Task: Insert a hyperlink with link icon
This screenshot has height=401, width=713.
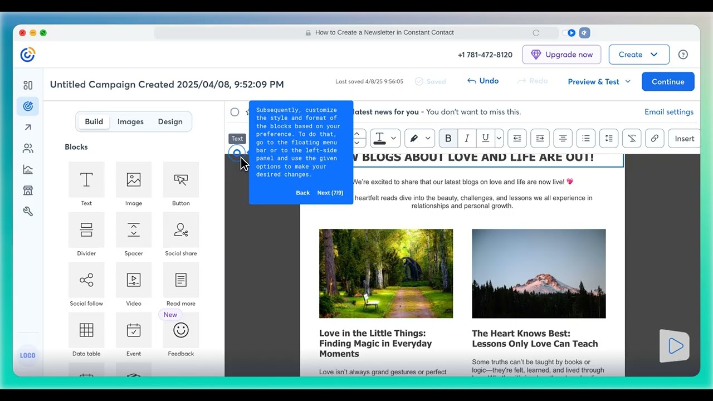Action: [x=655, y=138]
